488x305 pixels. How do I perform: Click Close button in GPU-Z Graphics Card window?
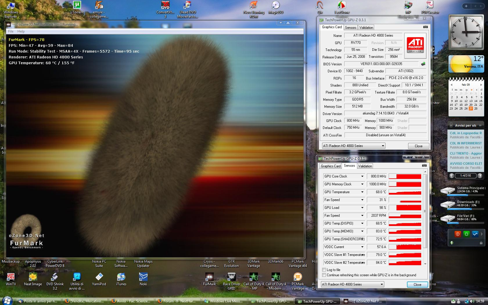tap(419, 146)
